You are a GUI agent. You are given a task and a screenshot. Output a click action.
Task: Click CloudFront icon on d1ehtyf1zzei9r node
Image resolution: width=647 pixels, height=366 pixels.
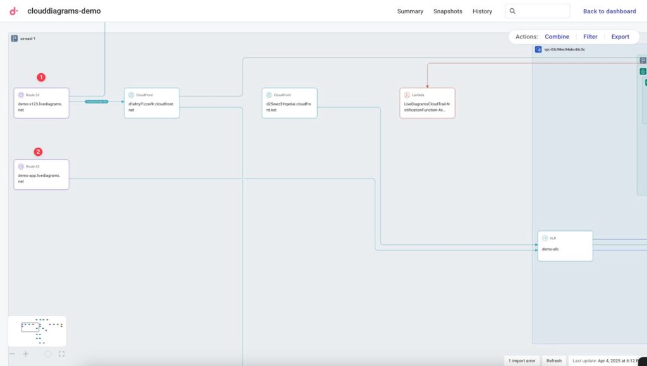tap(131, 95)
